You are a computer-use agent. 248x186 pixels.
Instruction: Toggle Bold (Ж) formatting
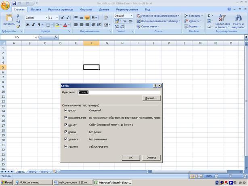click(28, 25)
